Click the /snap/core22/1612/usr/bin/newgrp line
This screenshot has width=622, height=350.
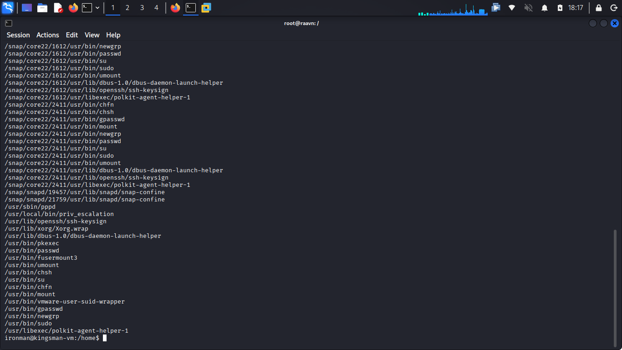coord(63,46)
